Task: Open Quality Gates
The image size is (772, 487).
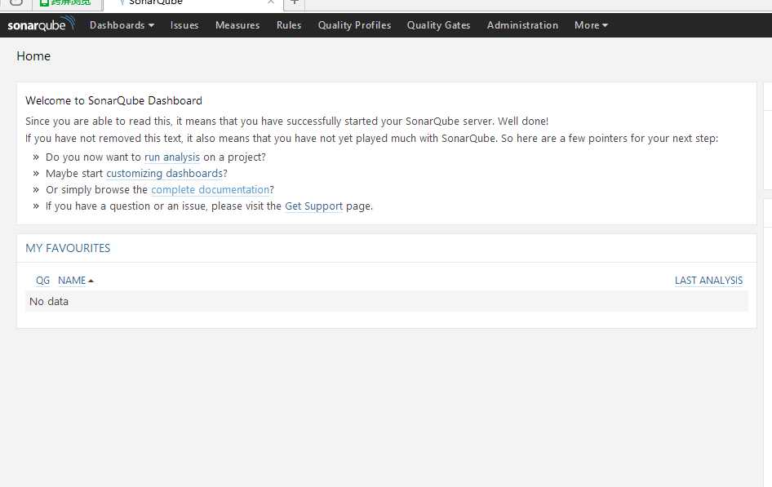Action: point(438,25)
